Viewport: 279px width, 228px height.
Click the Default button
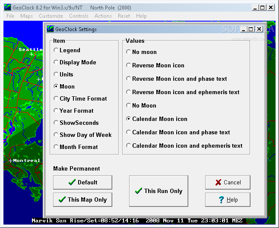(82, 182)
